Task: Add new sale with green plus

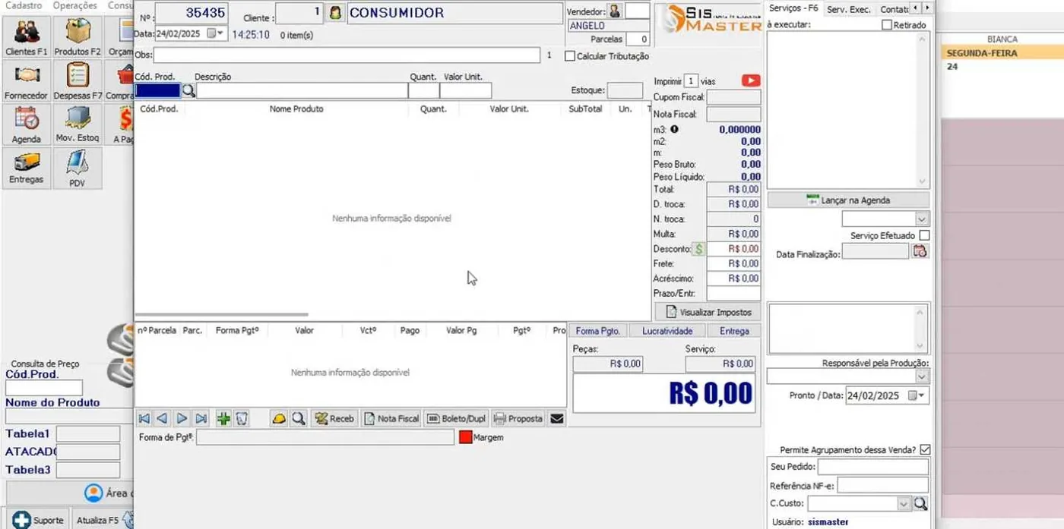Action: click(223, 418)
